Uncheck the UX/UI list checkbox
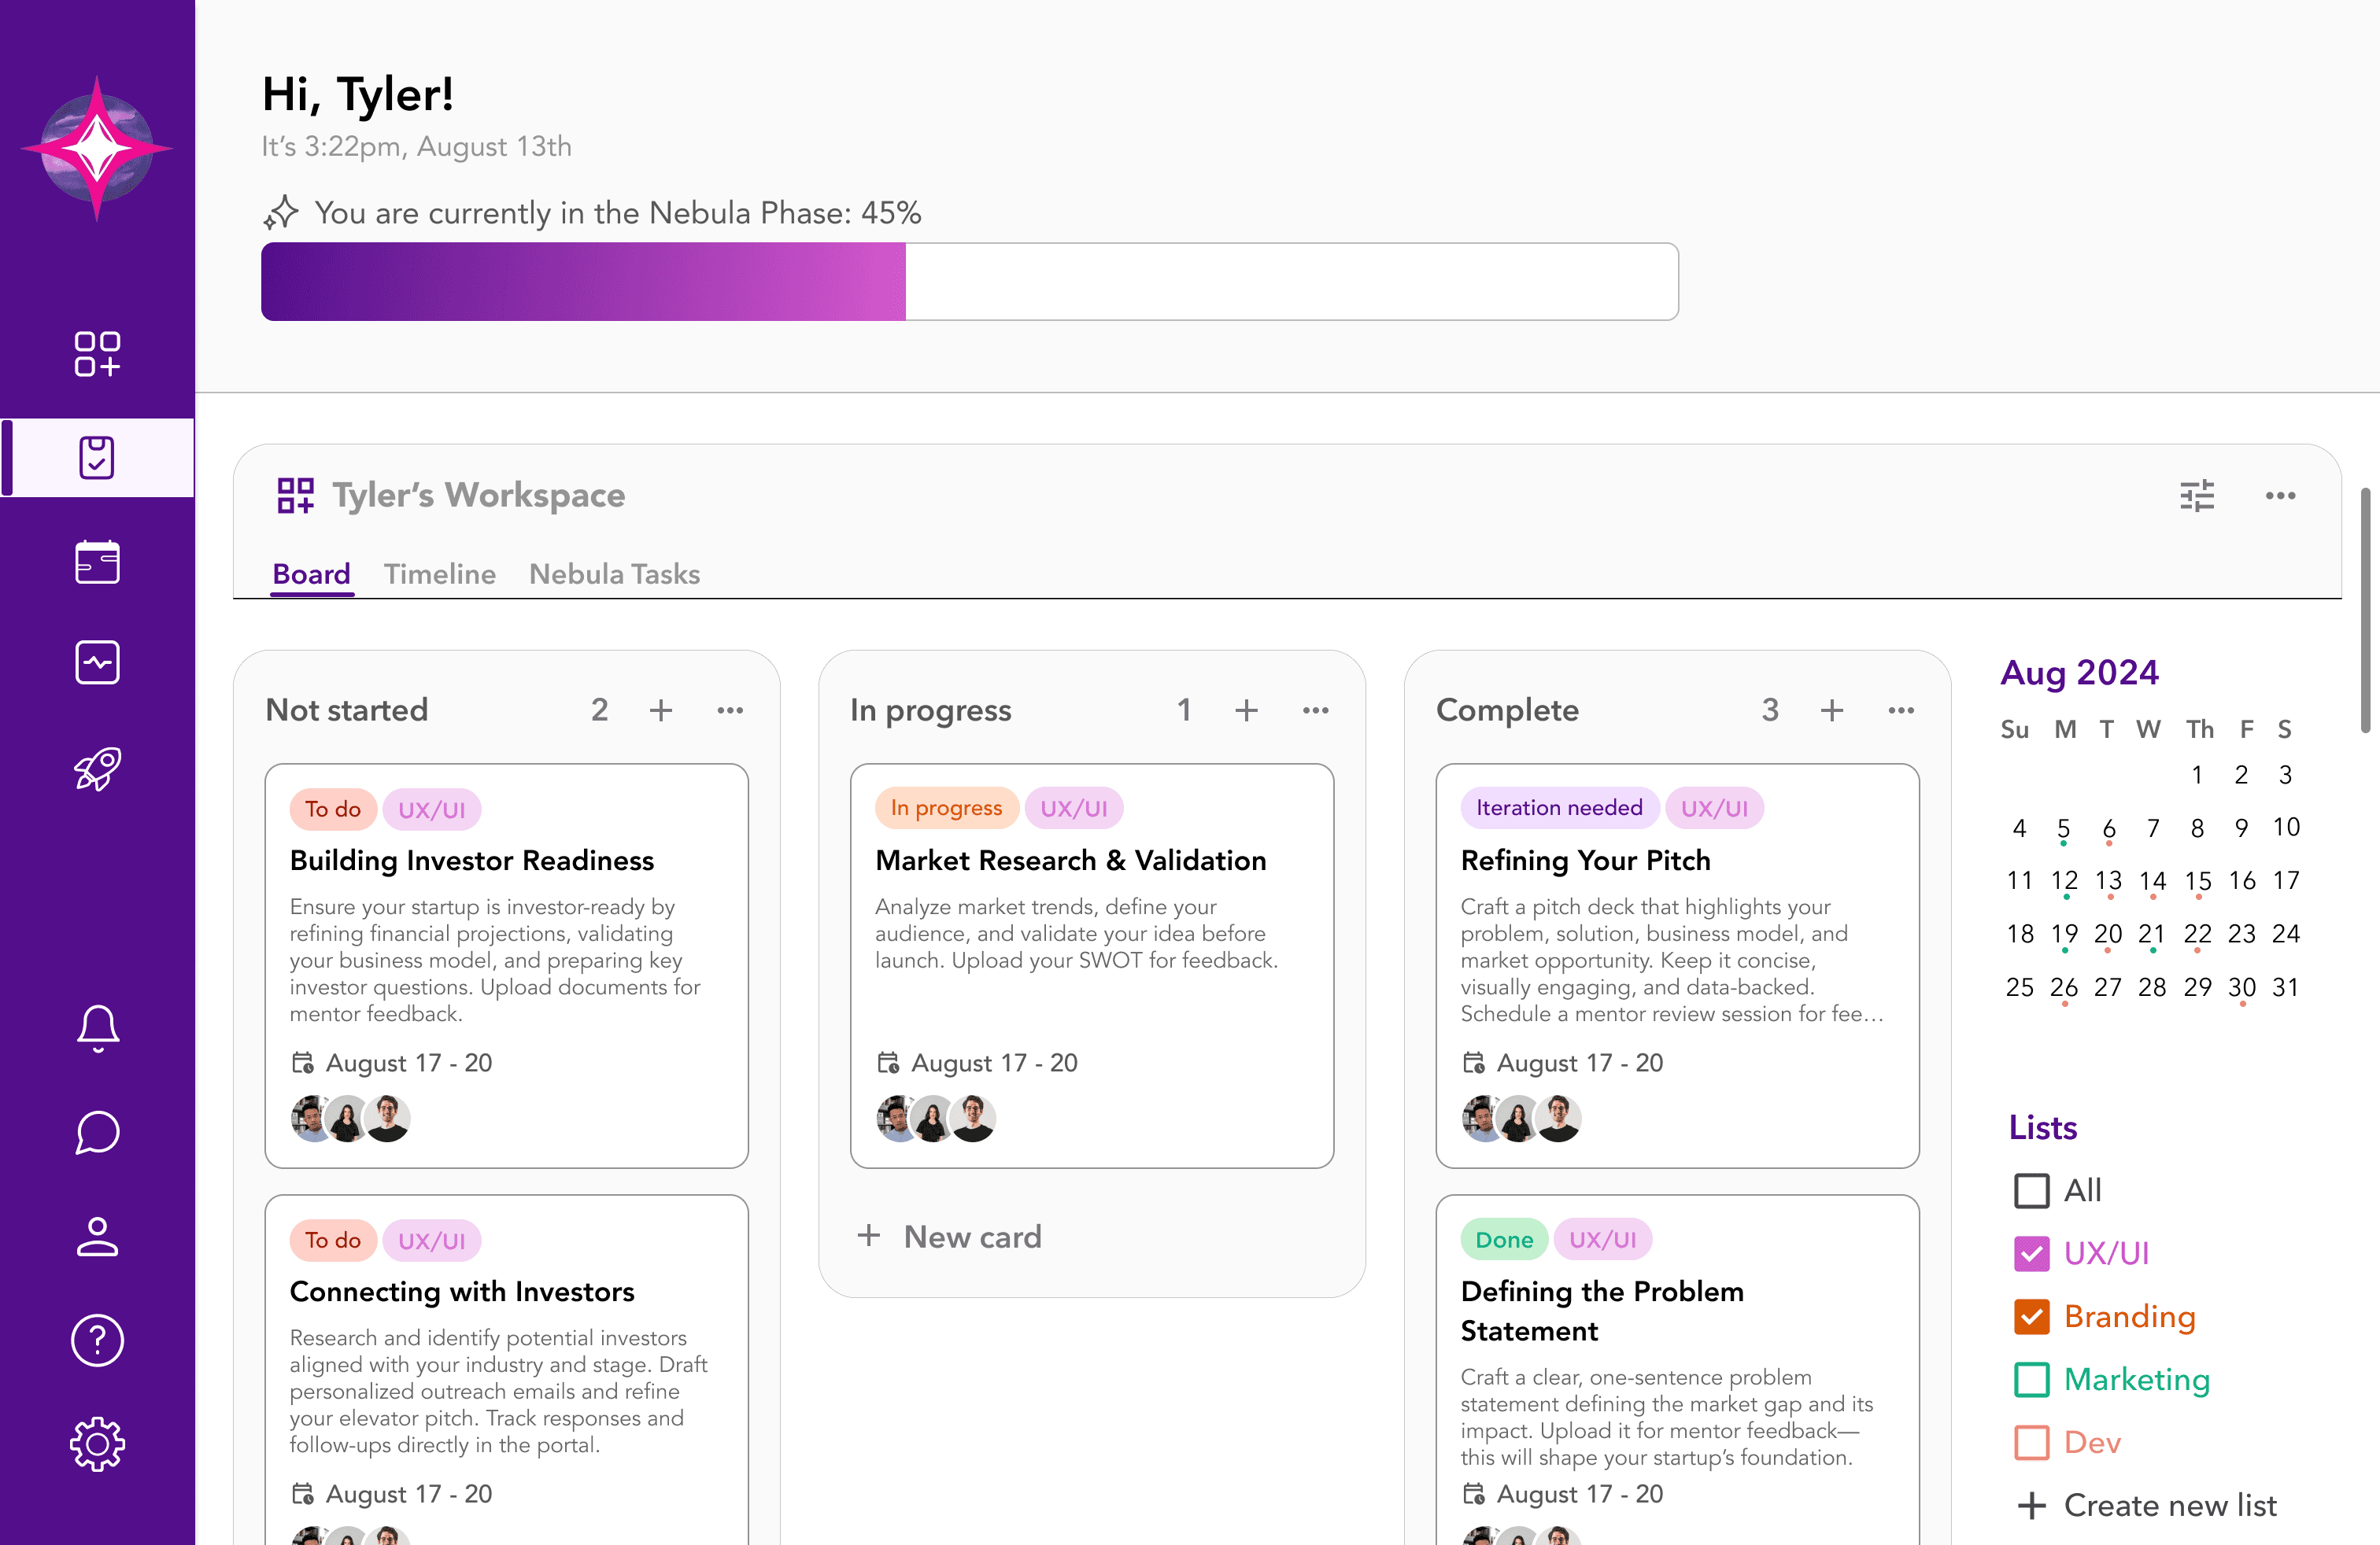Screen dimensions: 2380x1545 click(x=2031, y=1253)
